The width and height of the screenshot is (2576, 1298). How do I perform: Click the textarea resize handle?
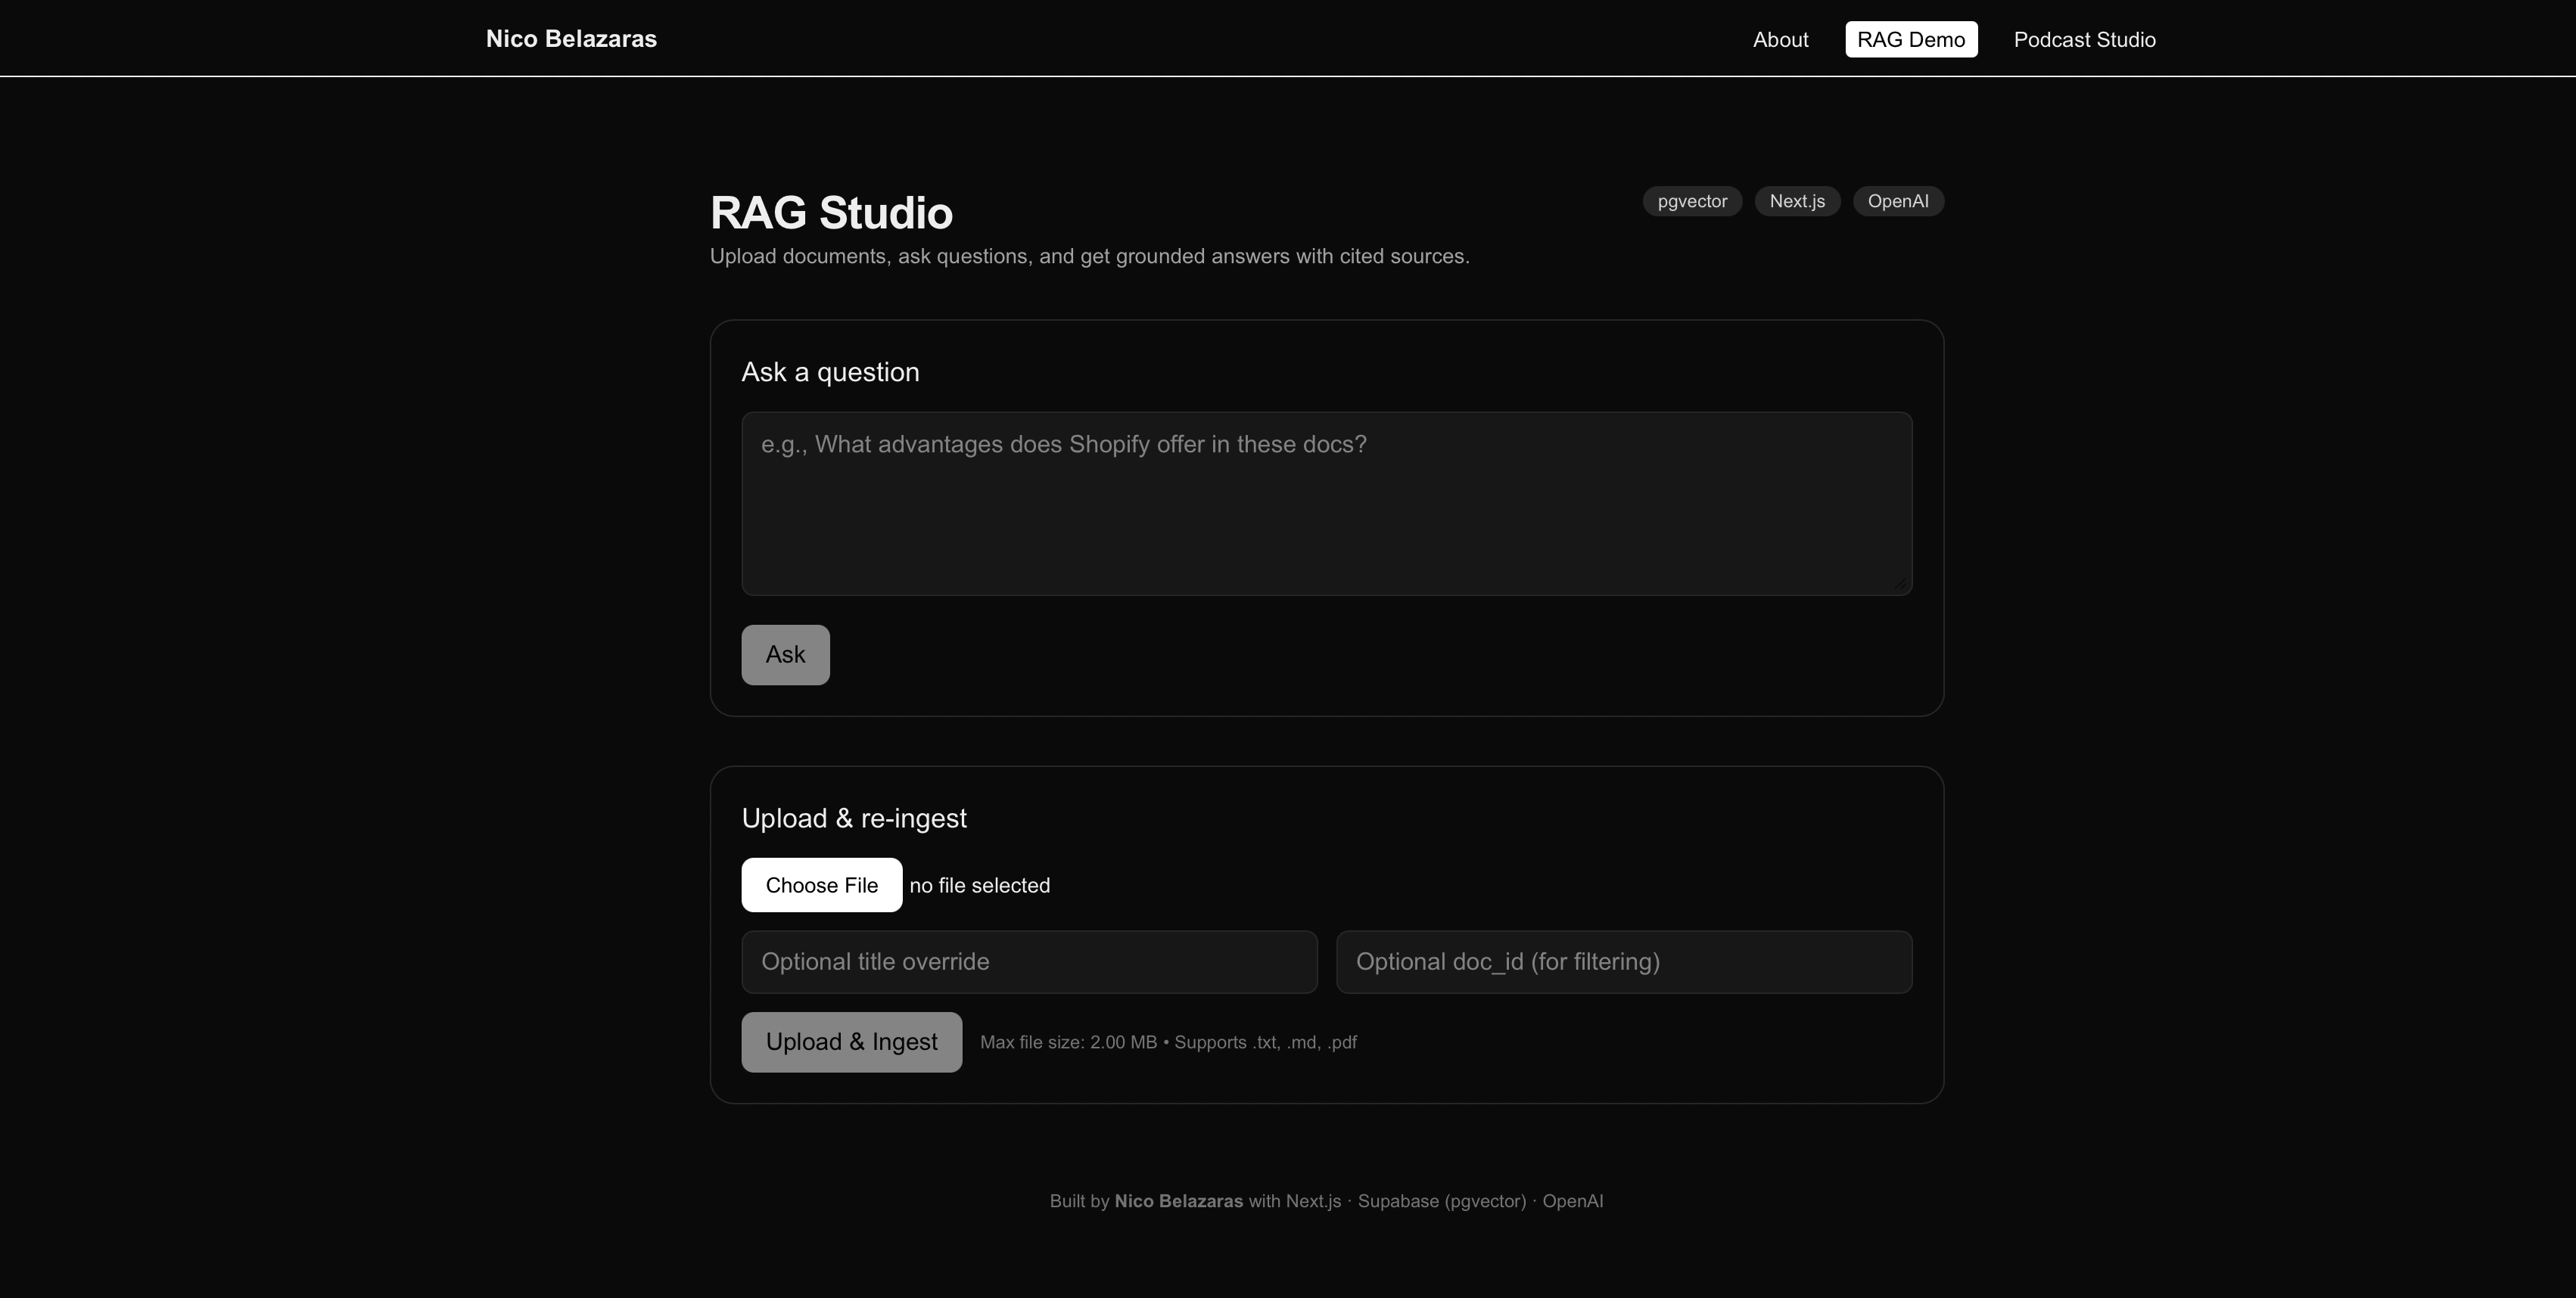(x=1901, y=582)
